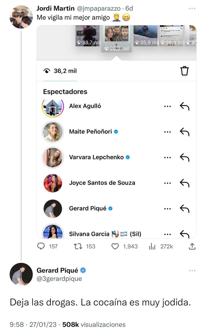
Task: Tap the share upload icon
Action: pyautogui.click(x=192, y=246)
